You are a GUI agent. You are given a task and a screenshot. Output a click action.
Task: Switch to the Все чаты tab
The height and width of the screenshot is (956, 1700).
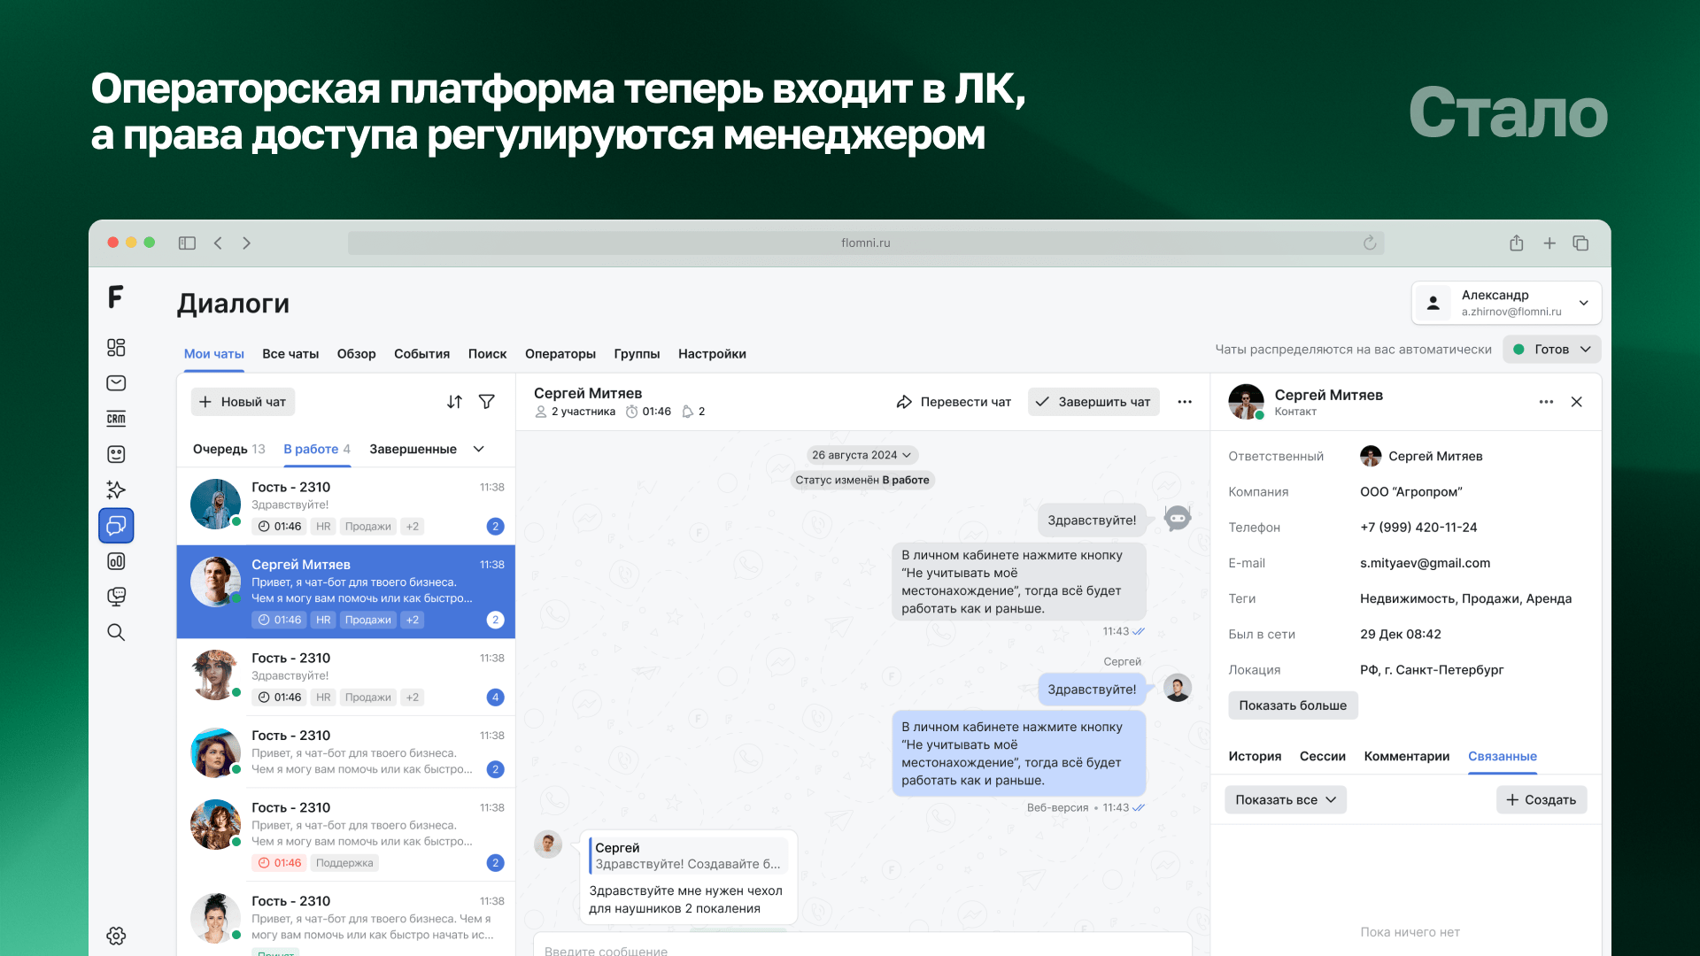coord(290,353)
